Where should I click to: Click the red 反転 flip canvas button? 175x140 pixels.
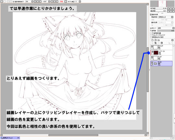[x=62, y=2]
